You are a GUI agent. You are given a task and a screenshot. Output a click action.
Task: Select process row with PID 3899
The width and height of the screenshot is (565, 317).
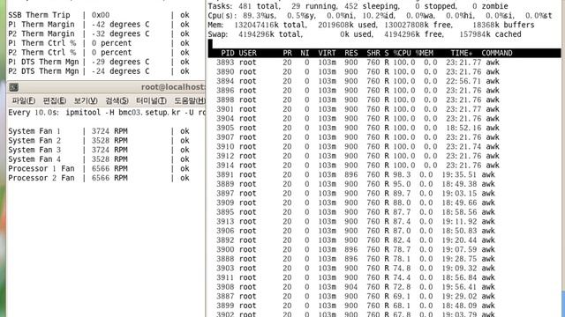click(x=356, y=306)
